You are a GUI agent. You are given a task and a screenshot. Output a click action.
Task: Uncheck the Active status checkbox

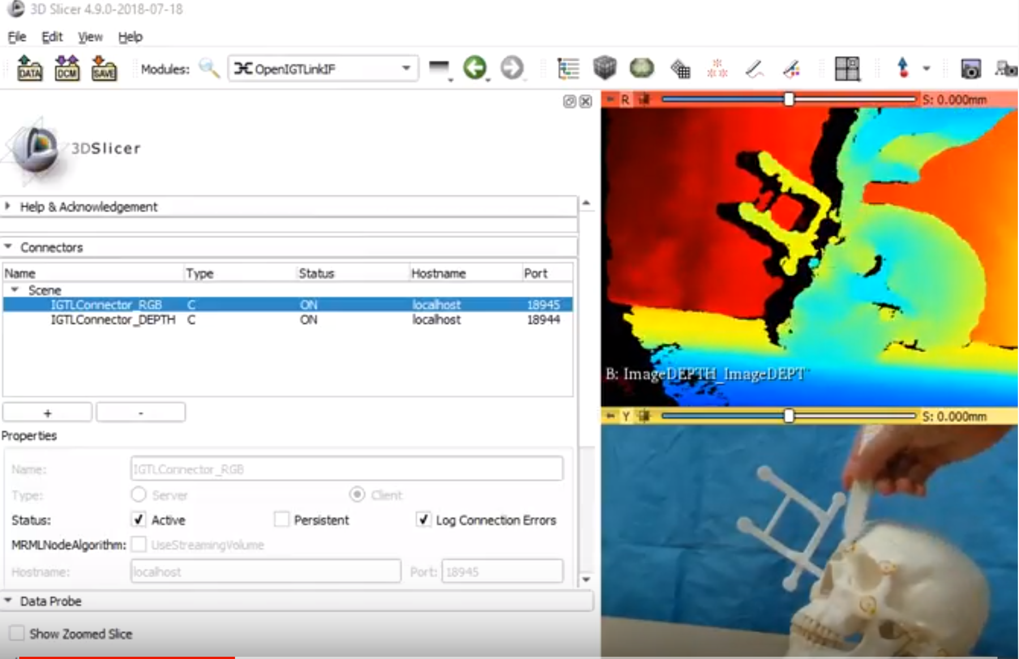click(138, 520)
